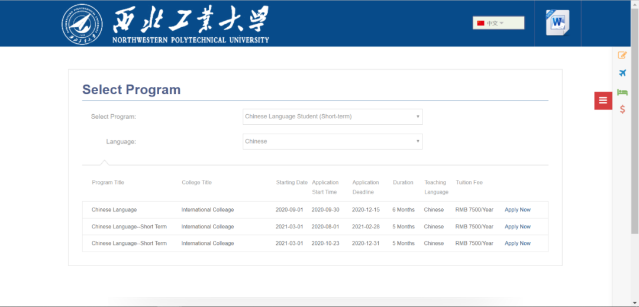Click the Application Start Time column header
The image size is (639, 307).
coord(325,187)
